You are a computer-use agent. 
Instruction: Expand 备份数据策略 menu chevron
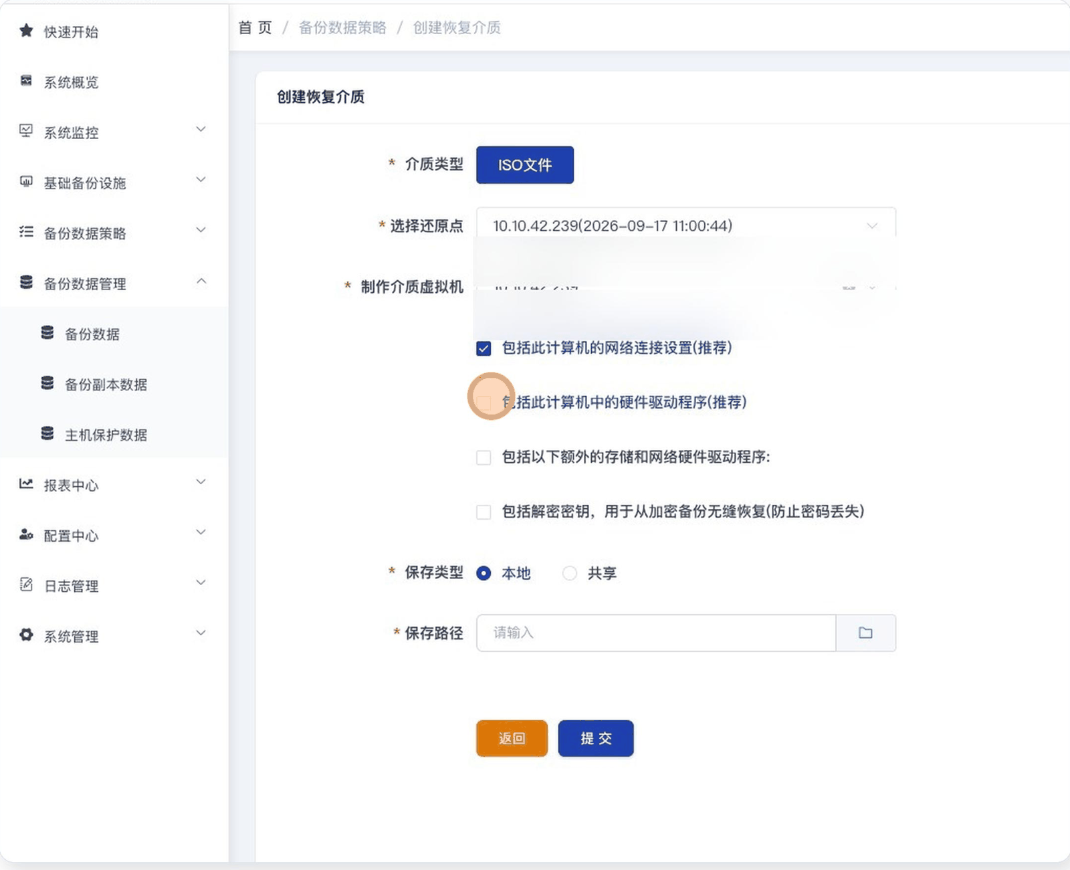pyautogui.click(x=201, y=230)
